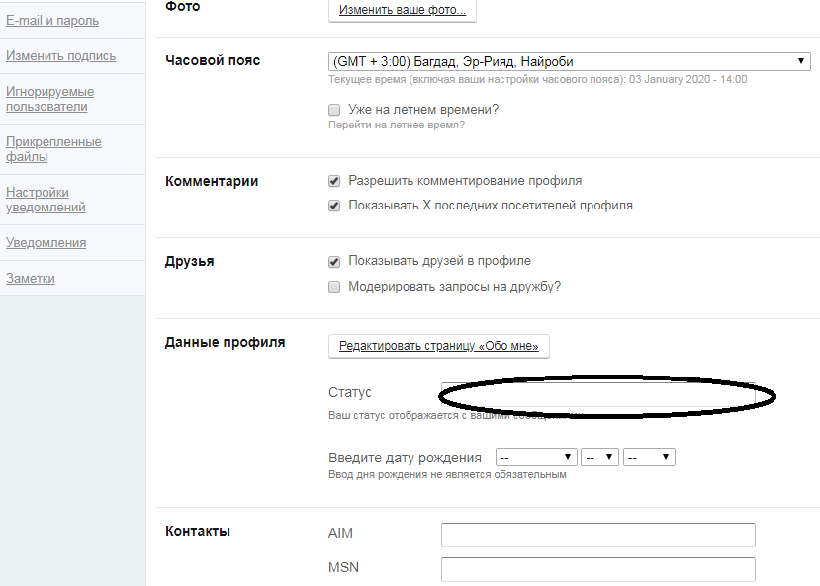Click the Уведомления sidebar link
This screenshot has height=586, width=820.
[x=46, y=243]
